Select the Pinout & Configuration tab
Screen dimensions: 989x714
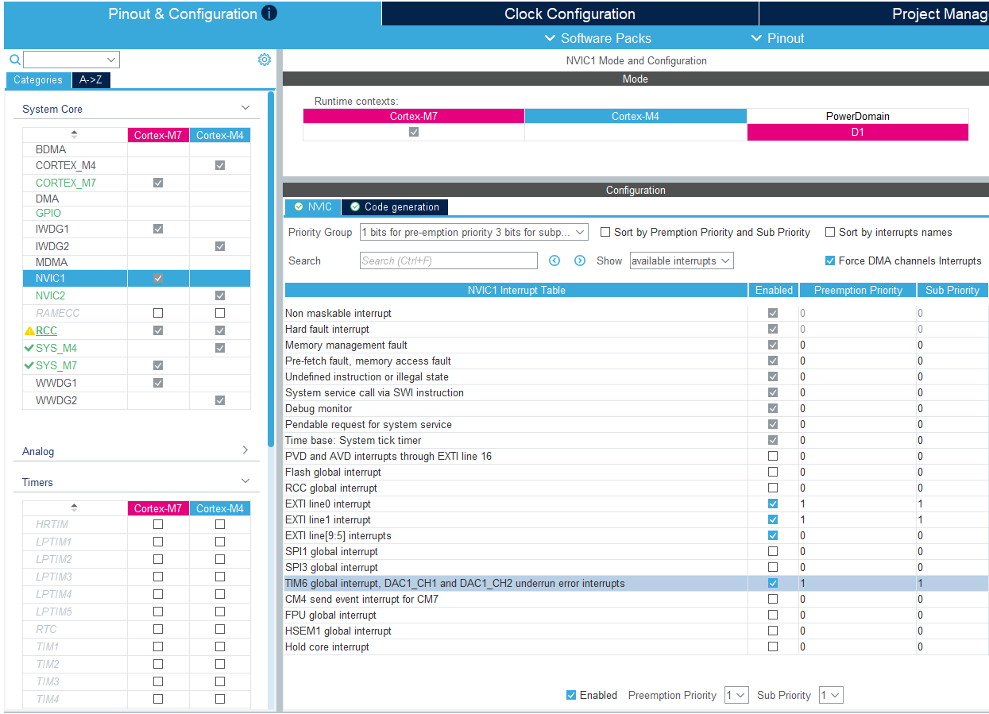point(192,14)
